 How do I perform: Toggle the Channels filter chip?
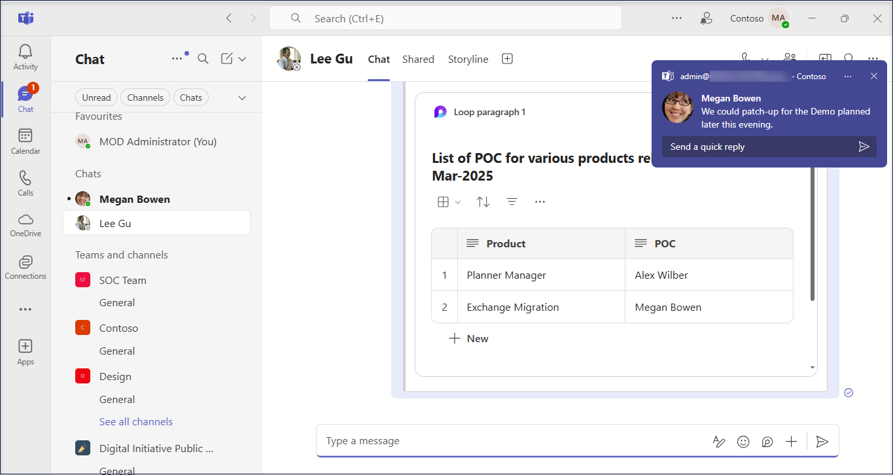pos(145,97)
